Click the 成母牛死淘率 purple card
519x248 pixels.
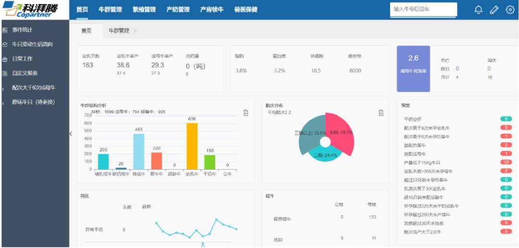413,68
